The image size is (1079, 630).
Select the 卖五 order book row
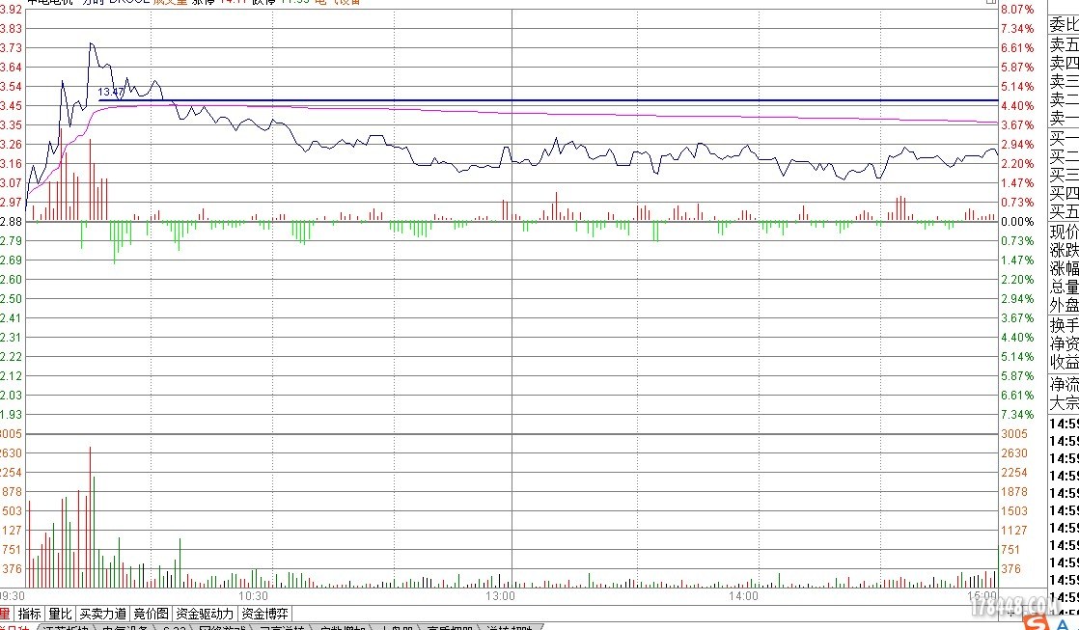[1064, 44]
